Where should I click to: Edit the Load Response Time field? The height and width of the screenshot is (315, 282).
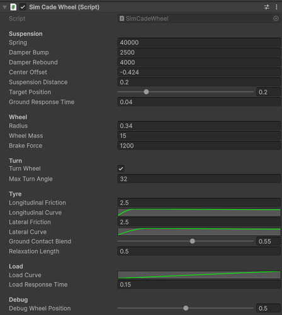[199, 285]
